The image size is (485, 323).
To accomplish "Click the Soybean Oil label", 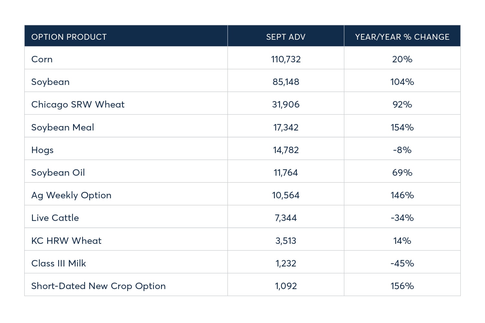I will 58,173.
